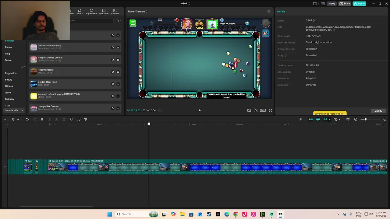Enter fullscreen player preview

270,110
